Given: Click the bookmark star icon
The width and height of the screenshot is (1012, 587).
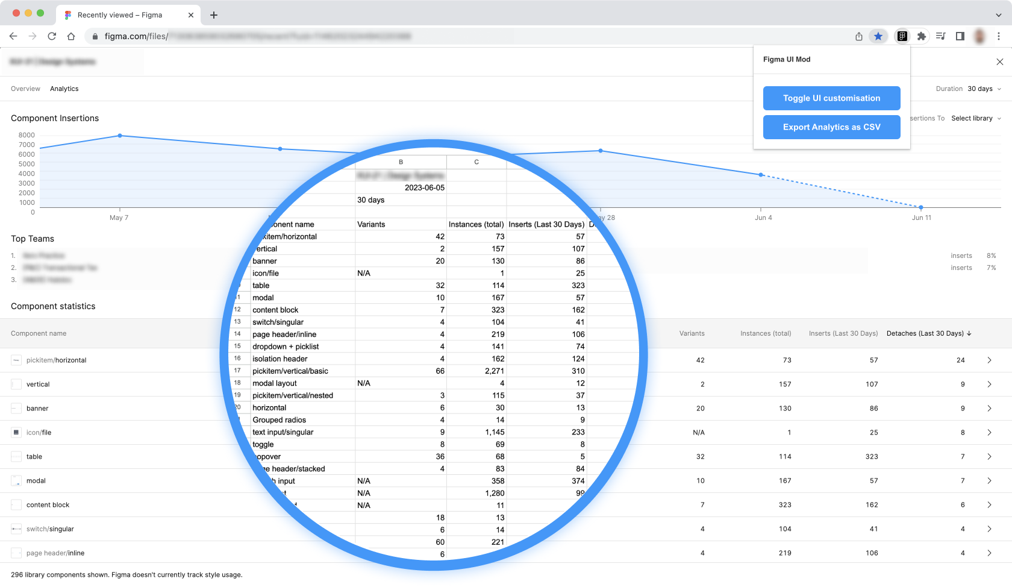Looking at the screenshot, I should [878, 36].
